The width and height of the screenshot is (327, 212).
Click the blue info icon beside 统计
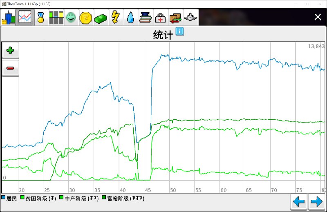tap(179, 32)
